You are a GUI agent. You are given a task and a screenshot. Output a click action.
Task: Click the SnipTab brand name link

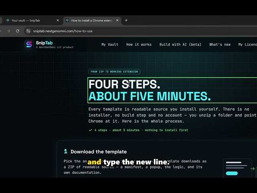44,43
